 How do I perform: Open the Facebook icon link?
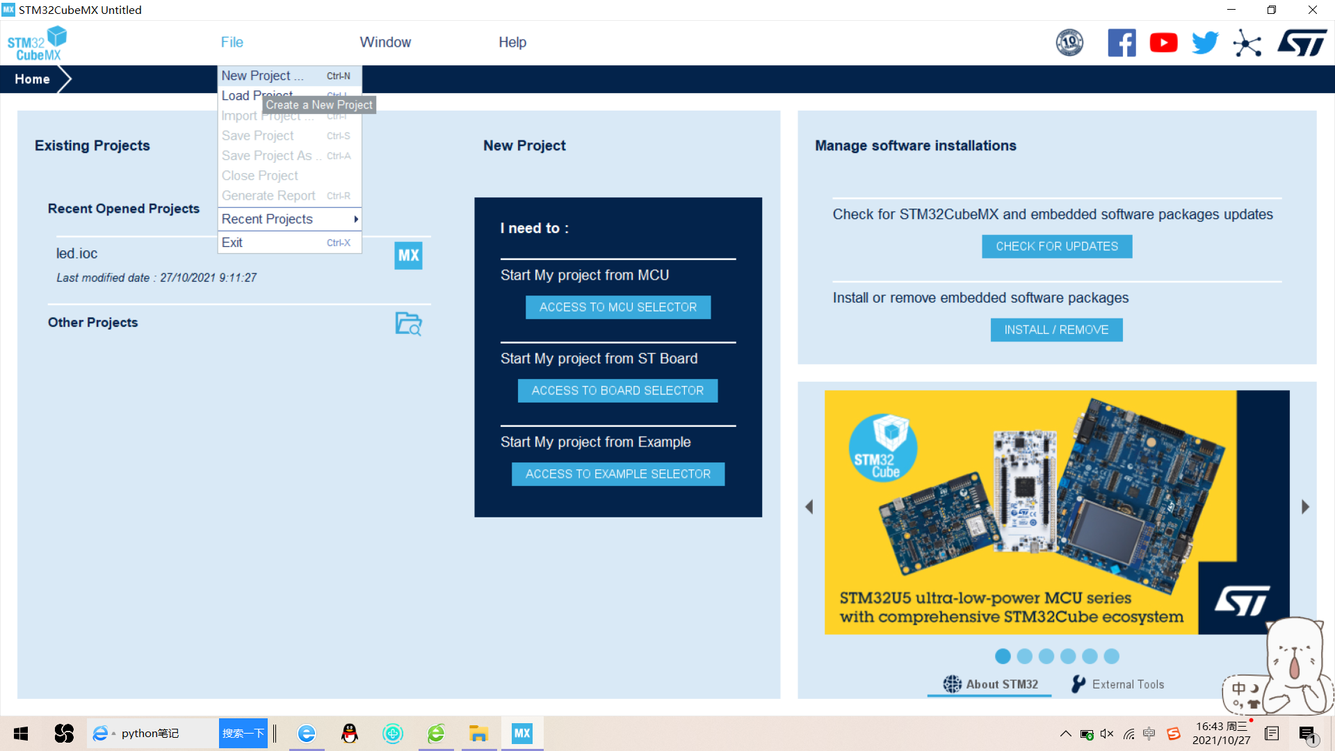coord(1122,43)
